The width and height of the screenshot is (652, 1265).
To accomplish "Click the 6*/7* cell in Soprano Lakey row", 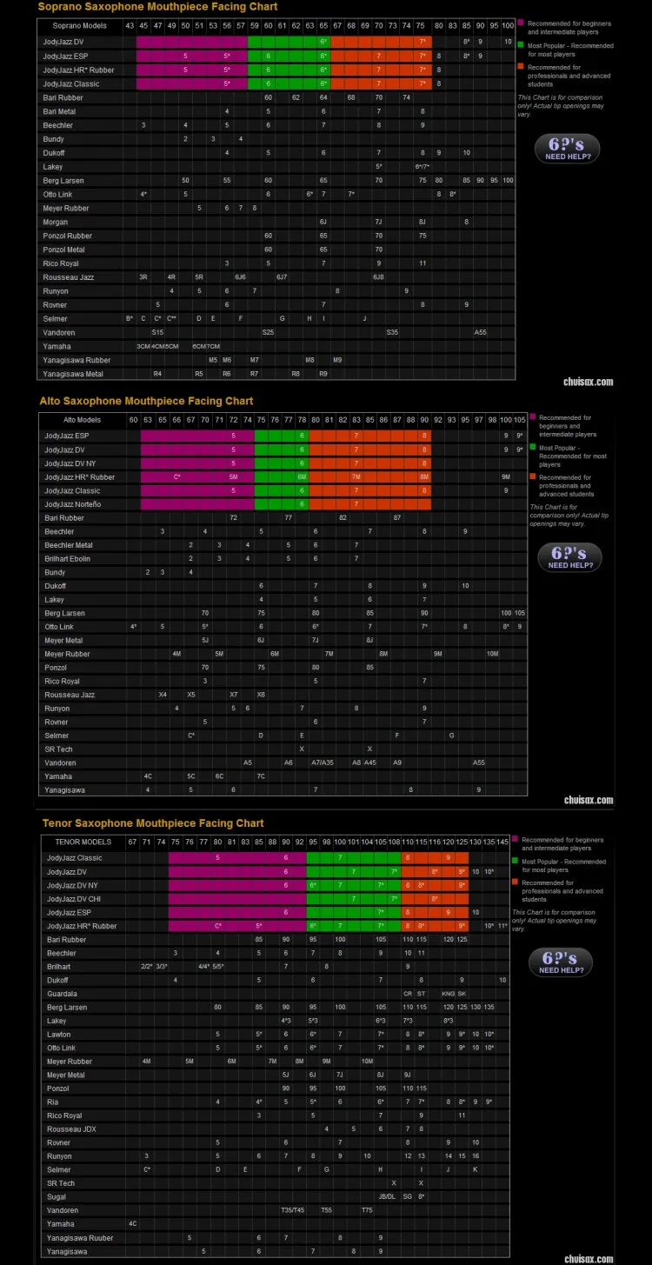I will [x=422, y=166].
